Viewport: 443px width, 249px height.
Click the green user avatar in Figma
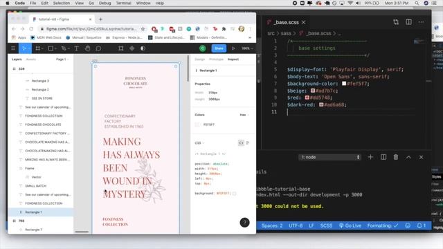tap(203, 48)
